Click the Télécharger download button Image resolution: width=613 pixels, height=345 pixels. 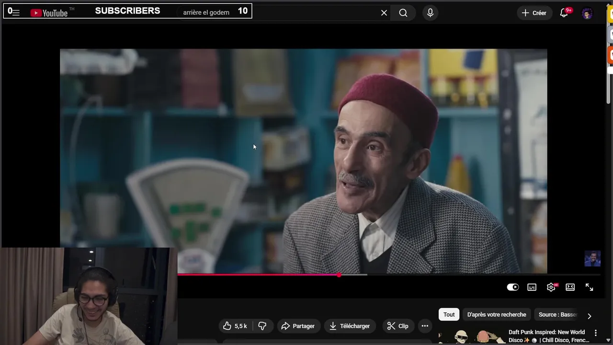tap(350, 326)
